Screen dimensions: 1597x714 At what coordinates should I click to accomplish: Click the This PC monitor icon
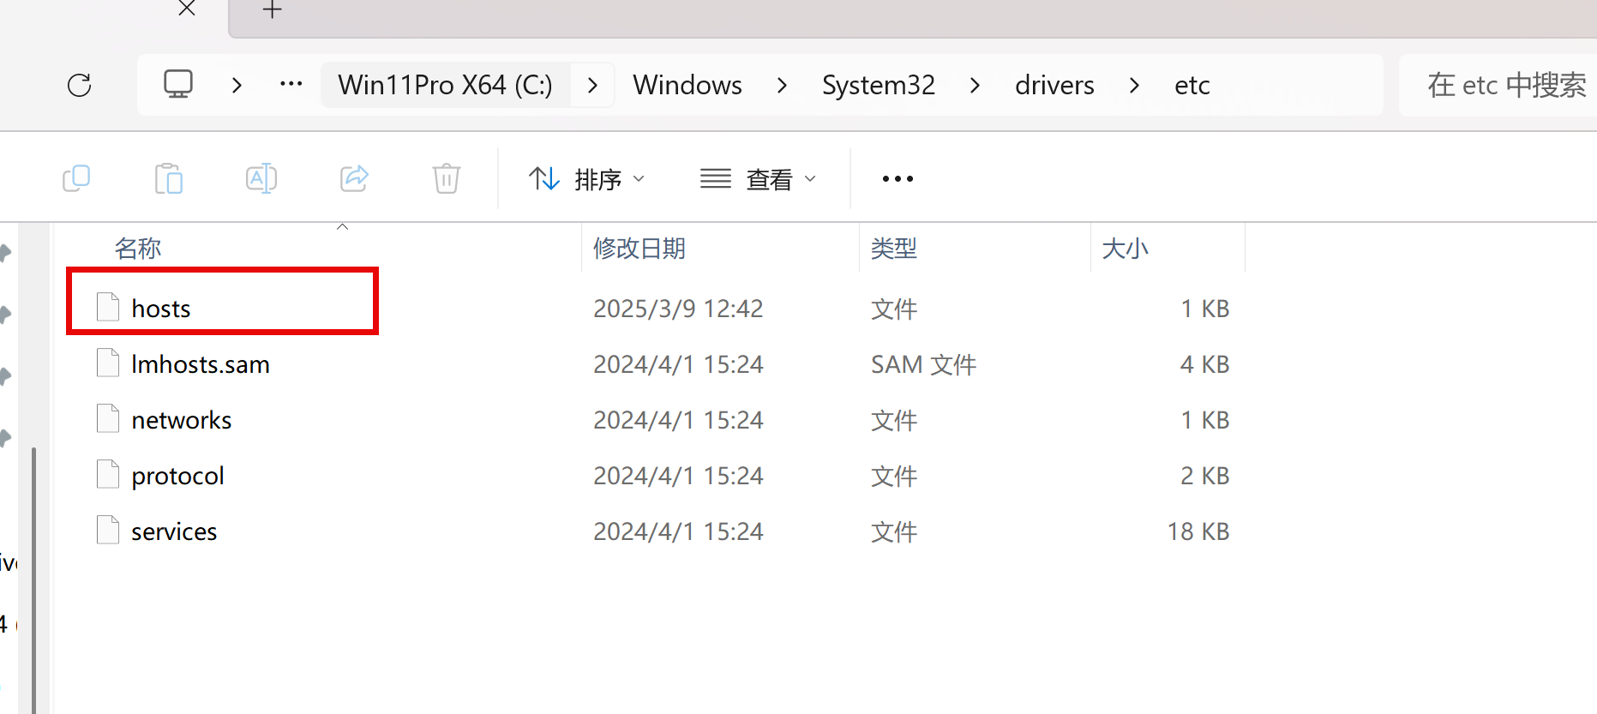(178, 84)
